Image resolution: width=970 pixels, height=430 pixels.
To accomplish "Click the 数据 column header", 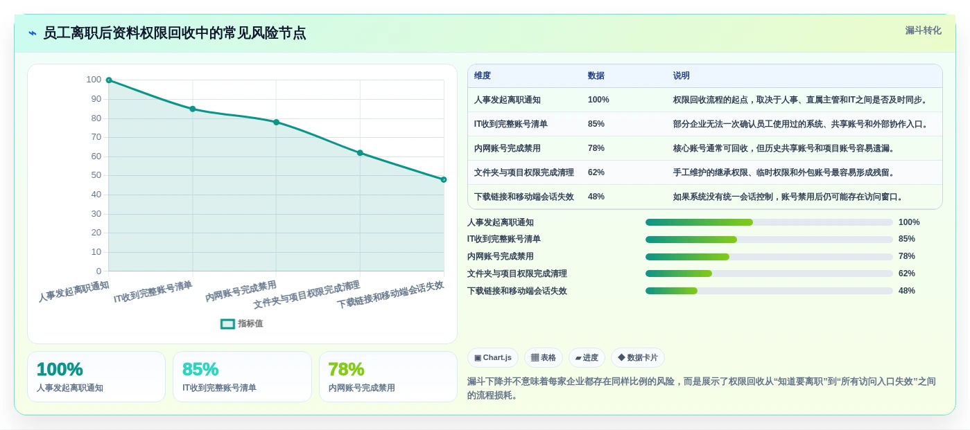I will pos(596,75).
